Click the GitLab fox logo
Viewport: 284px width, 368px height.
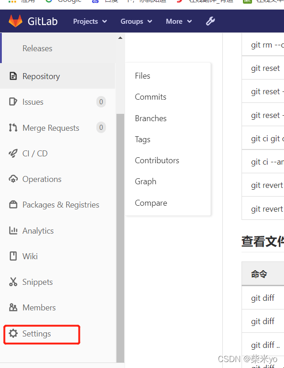16,21
